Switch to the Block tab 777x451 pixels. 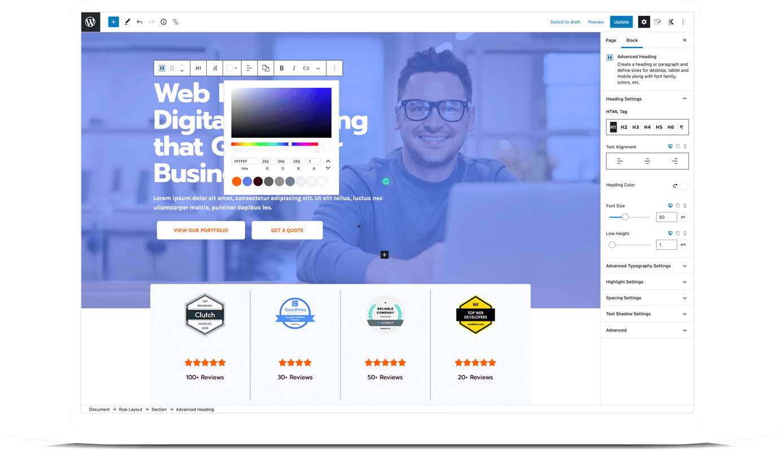coord(632,41)
